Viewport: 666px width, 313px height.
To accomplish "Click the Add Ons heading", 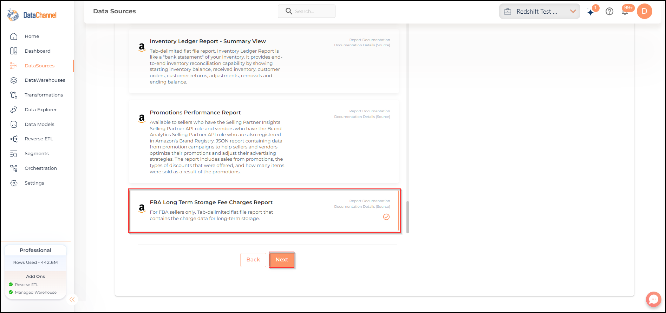I will pyautogui.click(x=35, y=277).
